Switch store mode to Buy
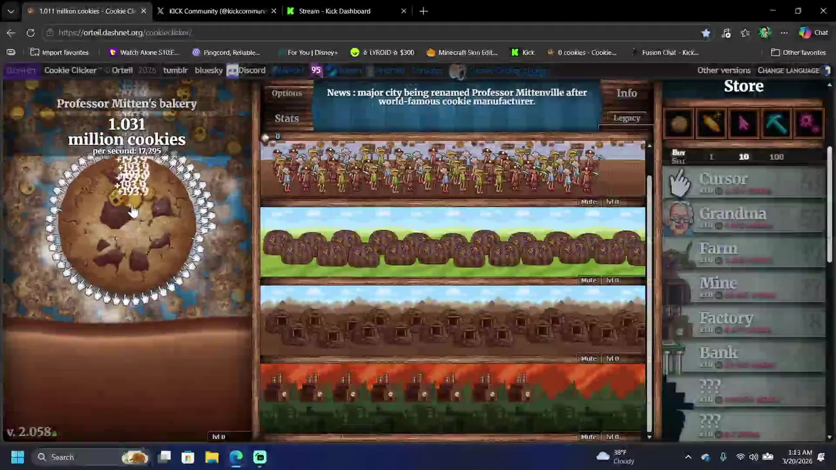836x470 pixels. coord(679,153)
